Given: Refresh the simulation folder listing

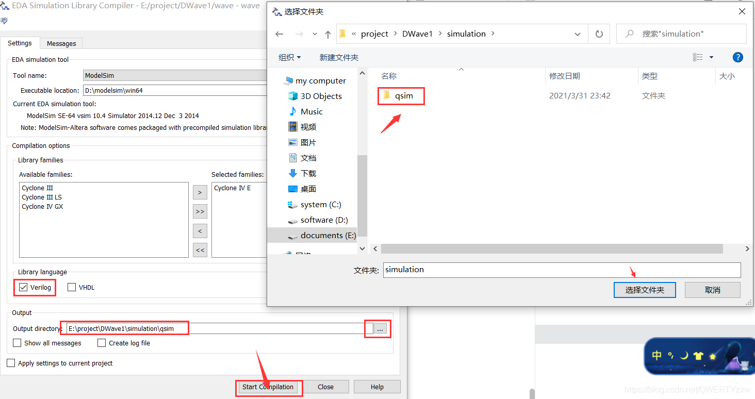Looking at the screenshot, I should coord(599,34).
